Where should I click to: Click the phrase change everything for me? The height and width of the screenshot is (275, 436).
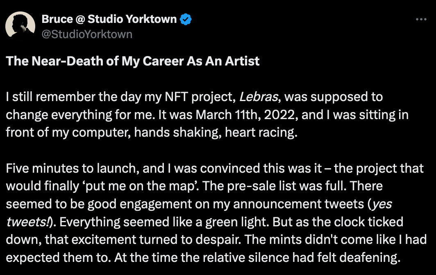tap(80, 115)
